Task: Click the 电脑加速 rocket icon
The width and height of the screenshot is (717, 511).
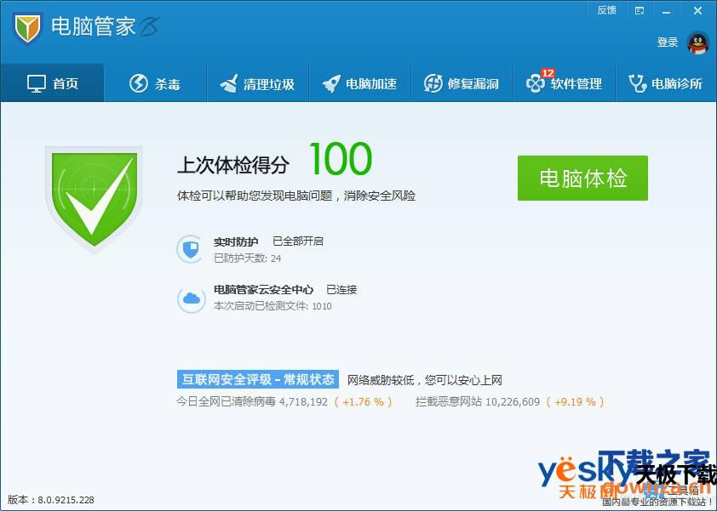Action: click(x=331, y=81)
